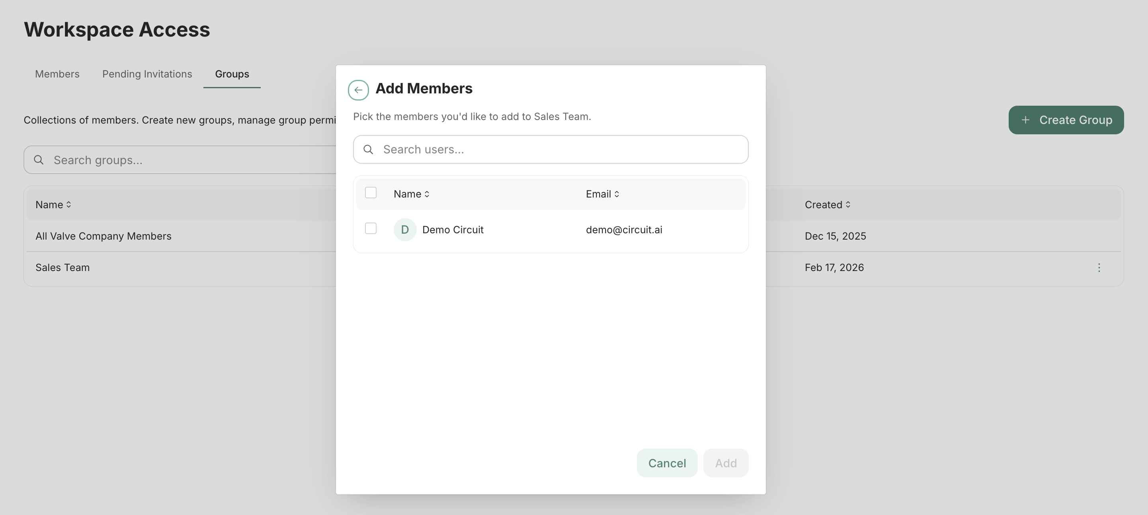Screen dimensions: 1148x515
Task: Select the Groups tab
Action: (232, 74)
